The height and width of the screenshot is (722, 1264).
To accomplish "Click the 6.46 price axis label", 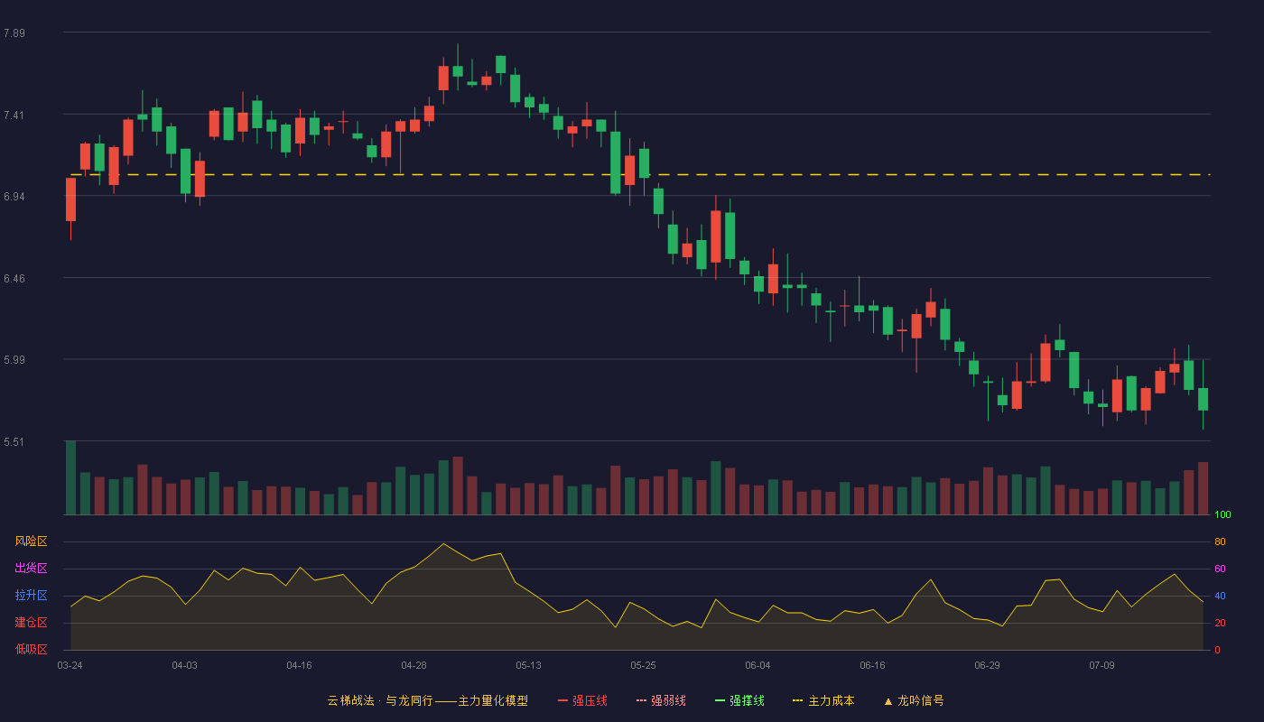I will coord(14,278).
